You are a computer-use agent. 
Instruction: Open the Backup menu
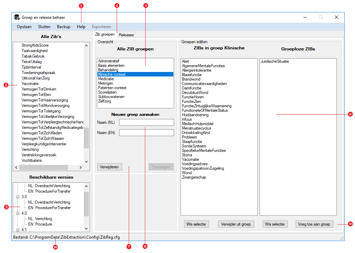point(64,27)
